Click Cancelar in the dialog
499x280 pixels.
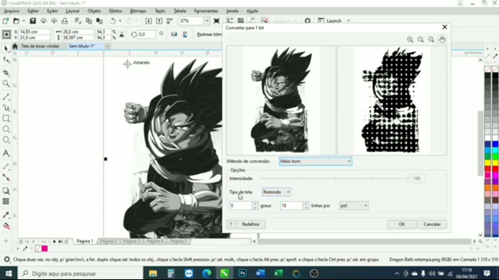pos(432,224)
